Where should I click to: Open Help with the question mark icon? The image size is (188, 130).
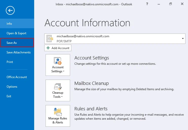(147, 4)
